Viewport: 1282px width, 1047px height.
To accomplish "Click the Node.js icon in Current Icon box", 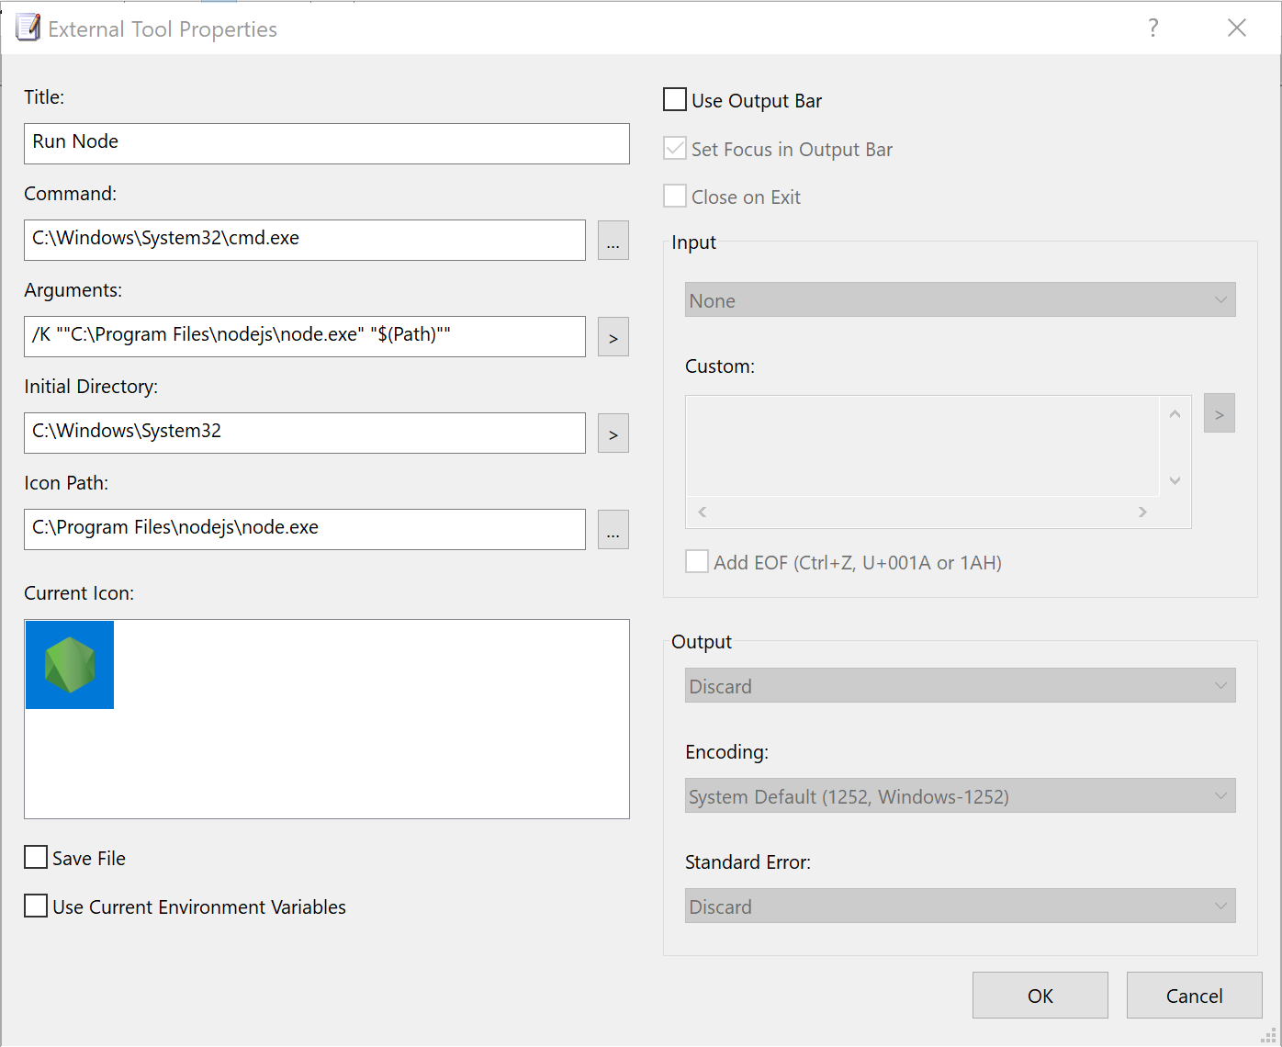I will [x=70, y=665].
